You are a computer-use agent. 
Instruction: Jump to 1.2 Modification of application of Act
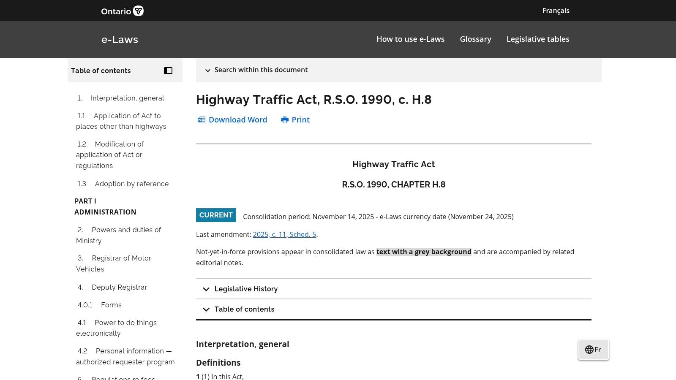110,155
